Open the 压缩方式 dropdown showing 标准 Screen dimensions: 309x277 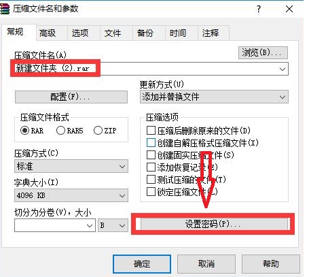71,166
